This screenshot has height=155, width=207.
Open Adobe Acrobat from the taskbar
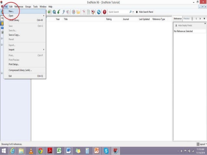[x=50, y=151]
